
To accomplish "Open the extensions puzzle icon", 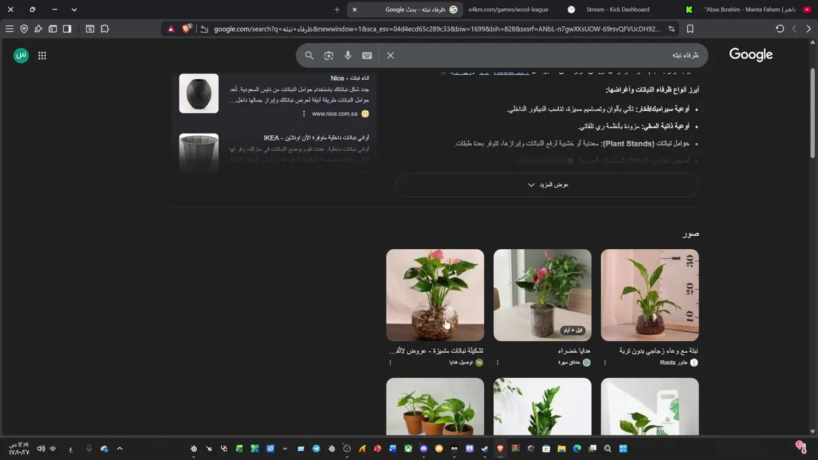I will [x=105, y=29].
